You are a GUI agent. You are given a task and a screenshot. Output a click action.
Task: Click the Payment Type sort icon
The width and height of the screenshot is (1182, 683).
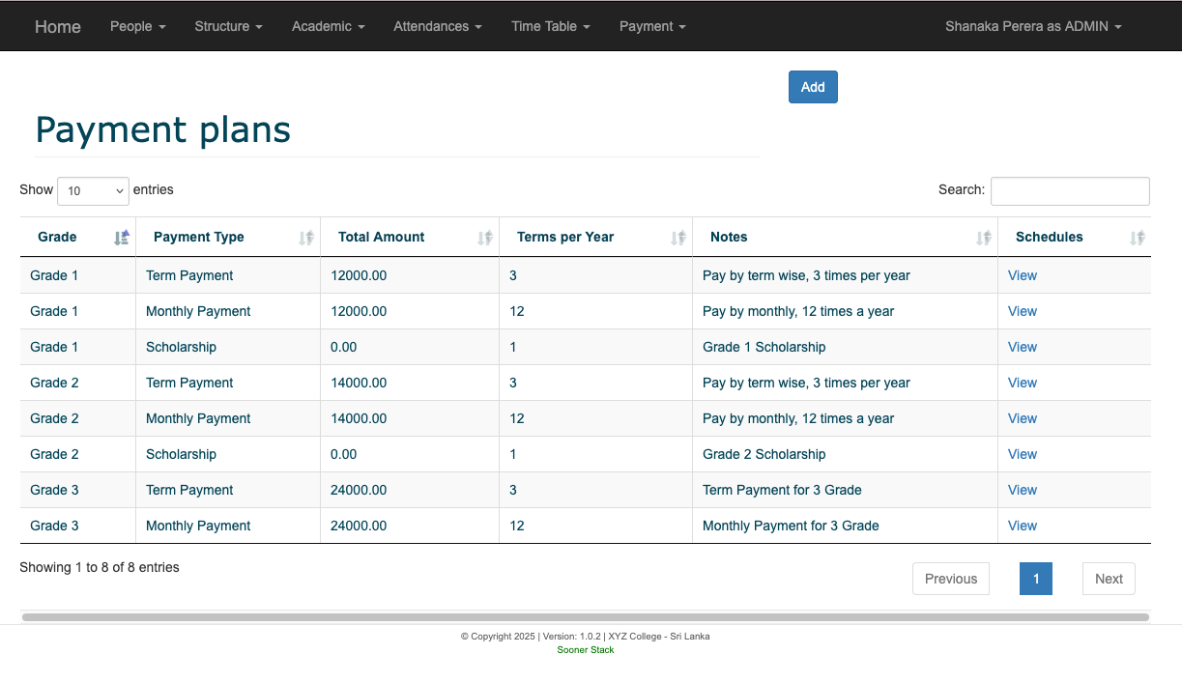(305, 238)
